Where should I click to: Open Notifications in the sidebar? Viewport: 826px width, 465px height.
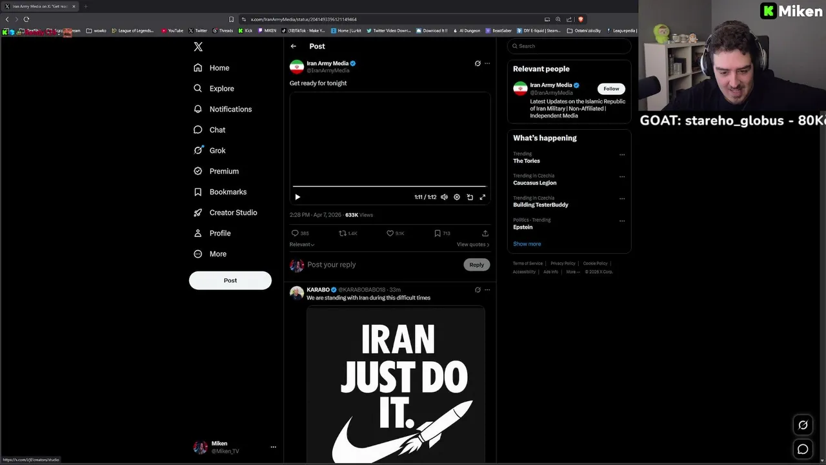click(x=223, y=109)
